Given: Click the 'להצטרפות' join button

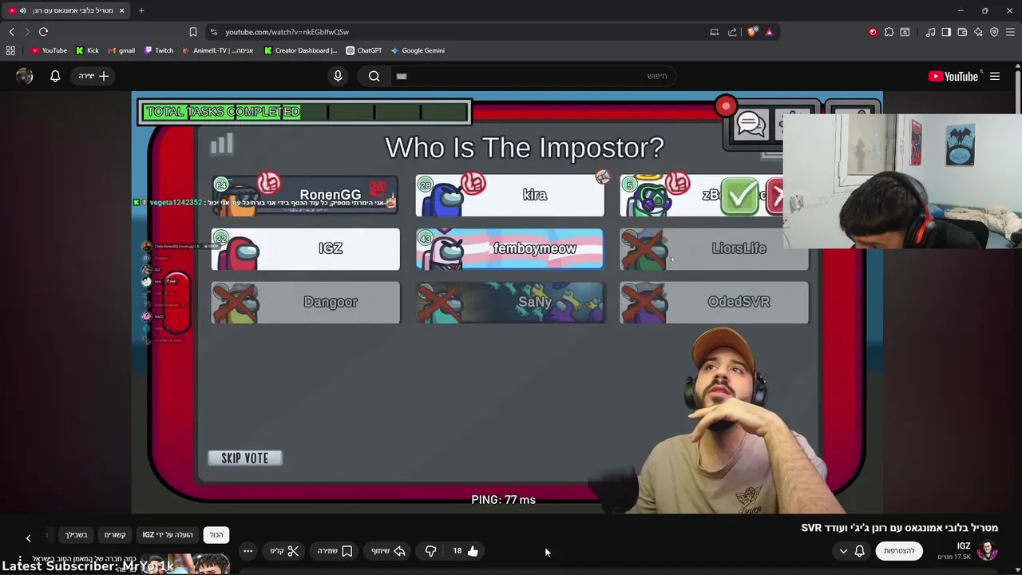Looking at the screenshot, I should tap(899, 551).
